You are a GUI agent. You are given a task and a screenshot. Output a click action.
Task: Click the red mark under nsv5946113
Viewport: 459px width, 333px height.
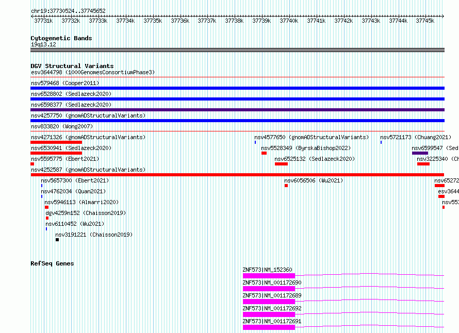click(46, 207)
